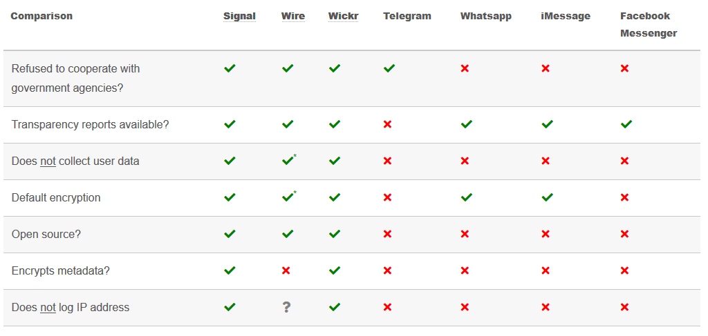
Task: Click Wire's red X for Encrypts metadata
Action: click(x=286, y=270)
